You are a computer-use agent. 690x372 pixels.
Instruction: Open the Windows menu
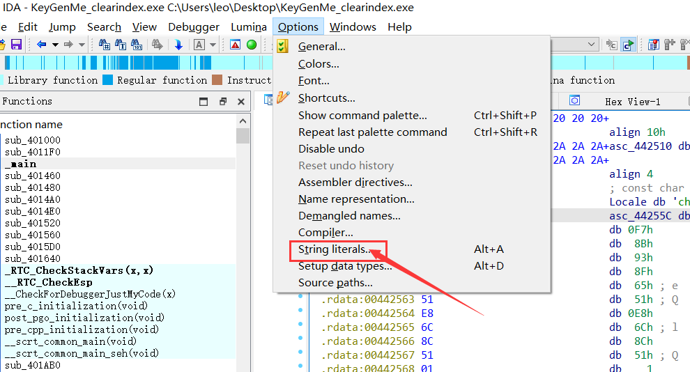tap(353, 27)
